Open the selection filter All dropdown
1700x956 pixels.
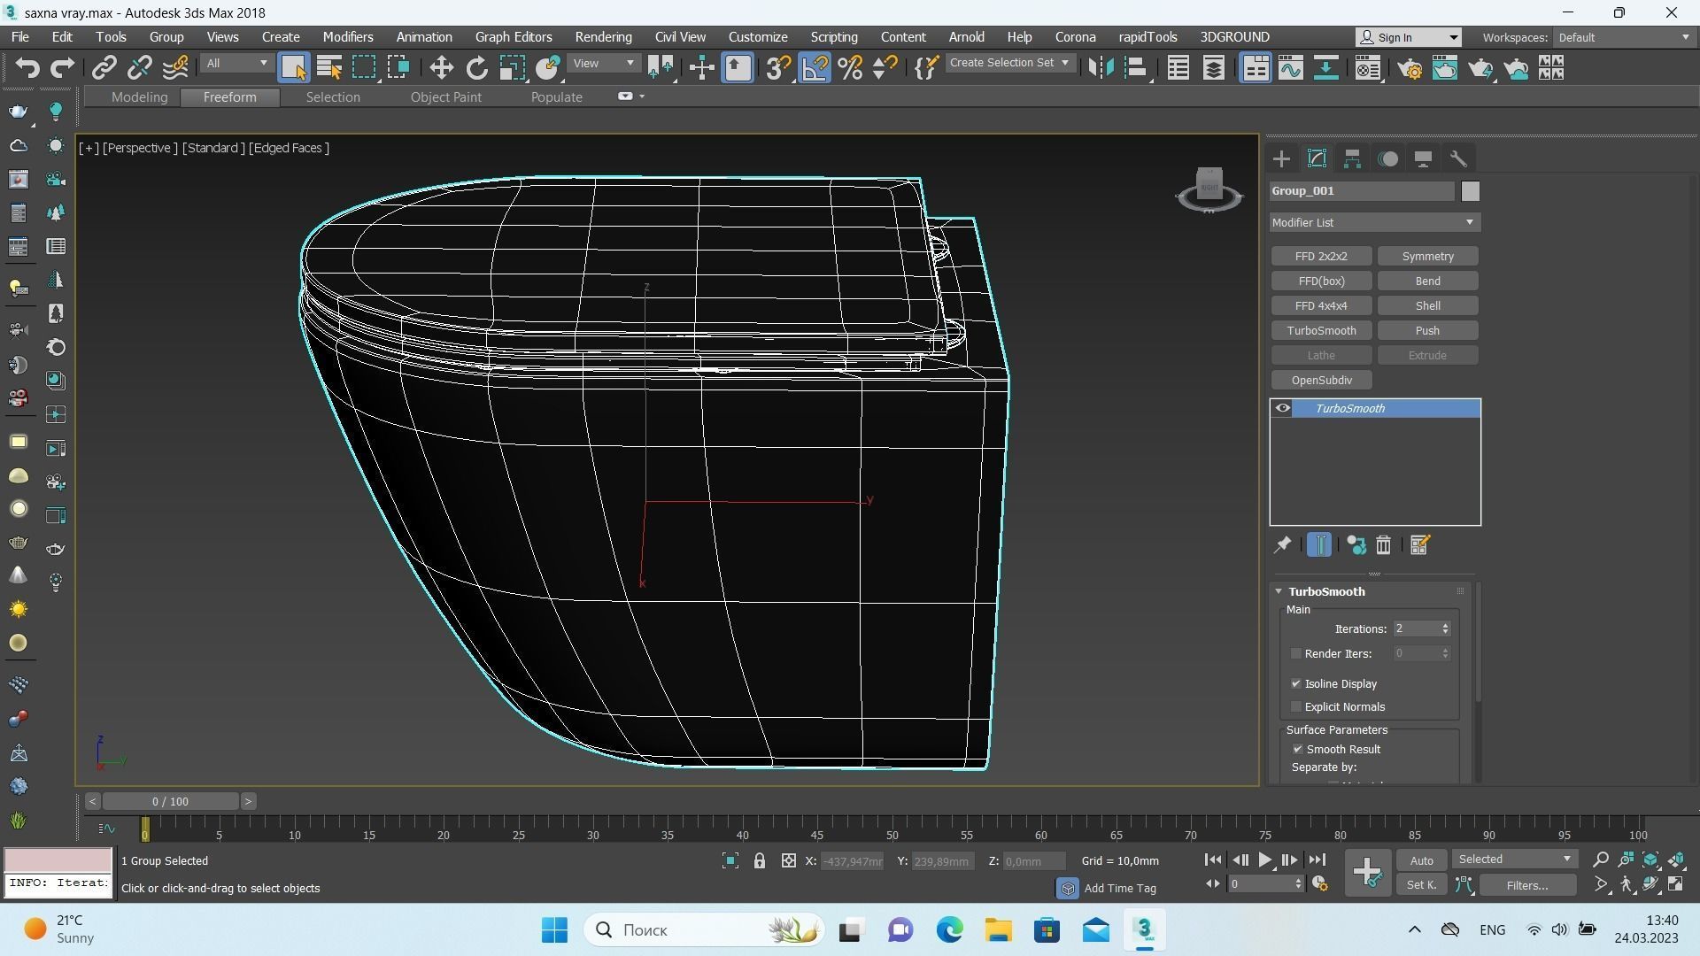[x=236, y=64]
